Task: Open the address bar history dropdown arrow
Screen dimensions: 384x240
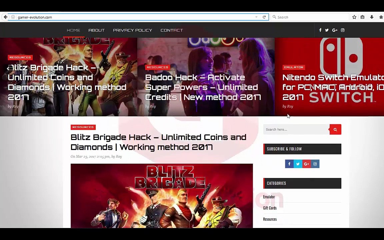Action: coord(256,17)
